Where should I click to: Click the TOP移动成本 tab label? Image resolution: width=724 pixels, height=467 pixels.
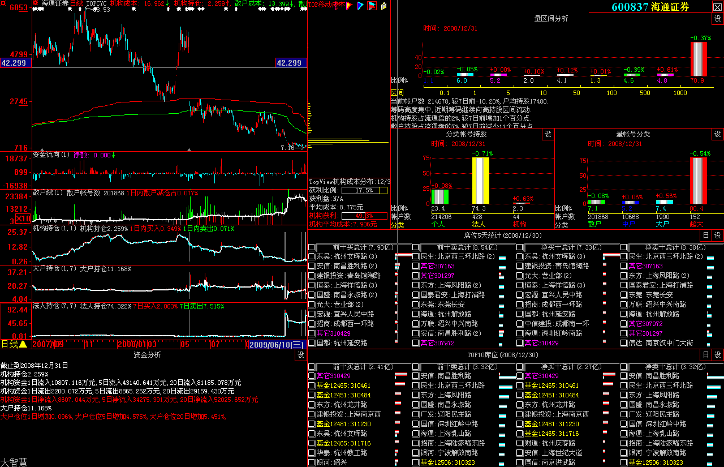(327, 5)
